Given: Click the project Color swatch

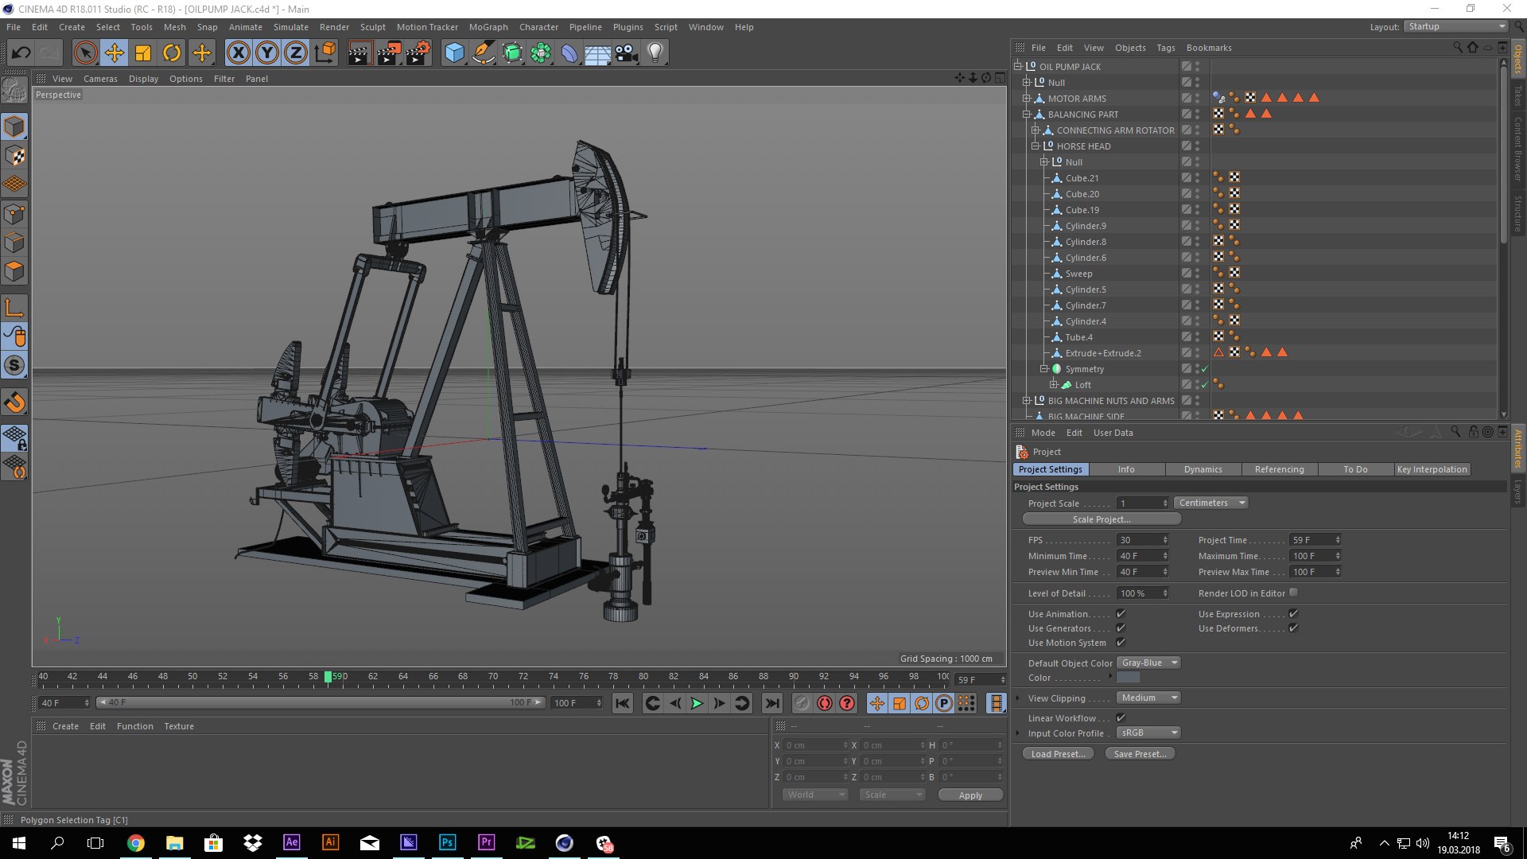Looking at the screenshot, I should point(1128,678).
